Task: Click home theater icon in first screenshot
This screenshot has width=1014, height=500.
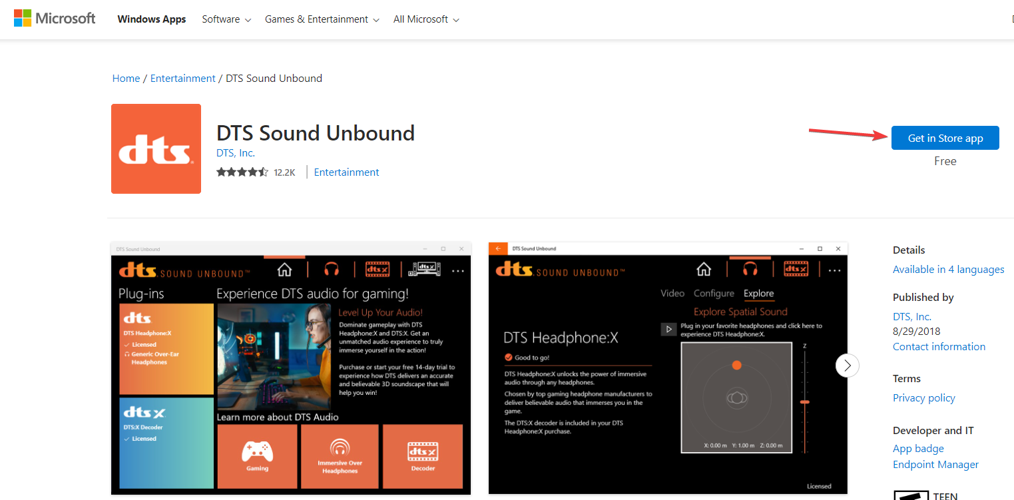Action: [x=425, y=270]
